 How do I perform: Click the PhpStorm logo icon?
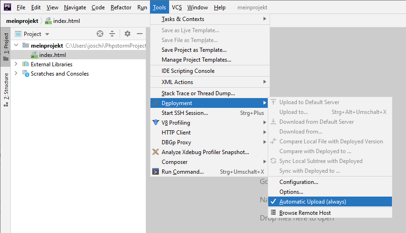[7, 7]
